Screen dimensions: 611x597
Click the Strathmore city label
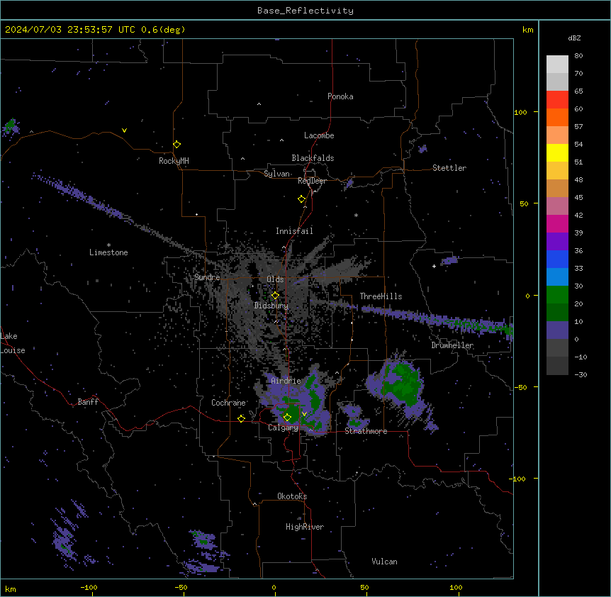pyautogui.click(x=366, y=431)
